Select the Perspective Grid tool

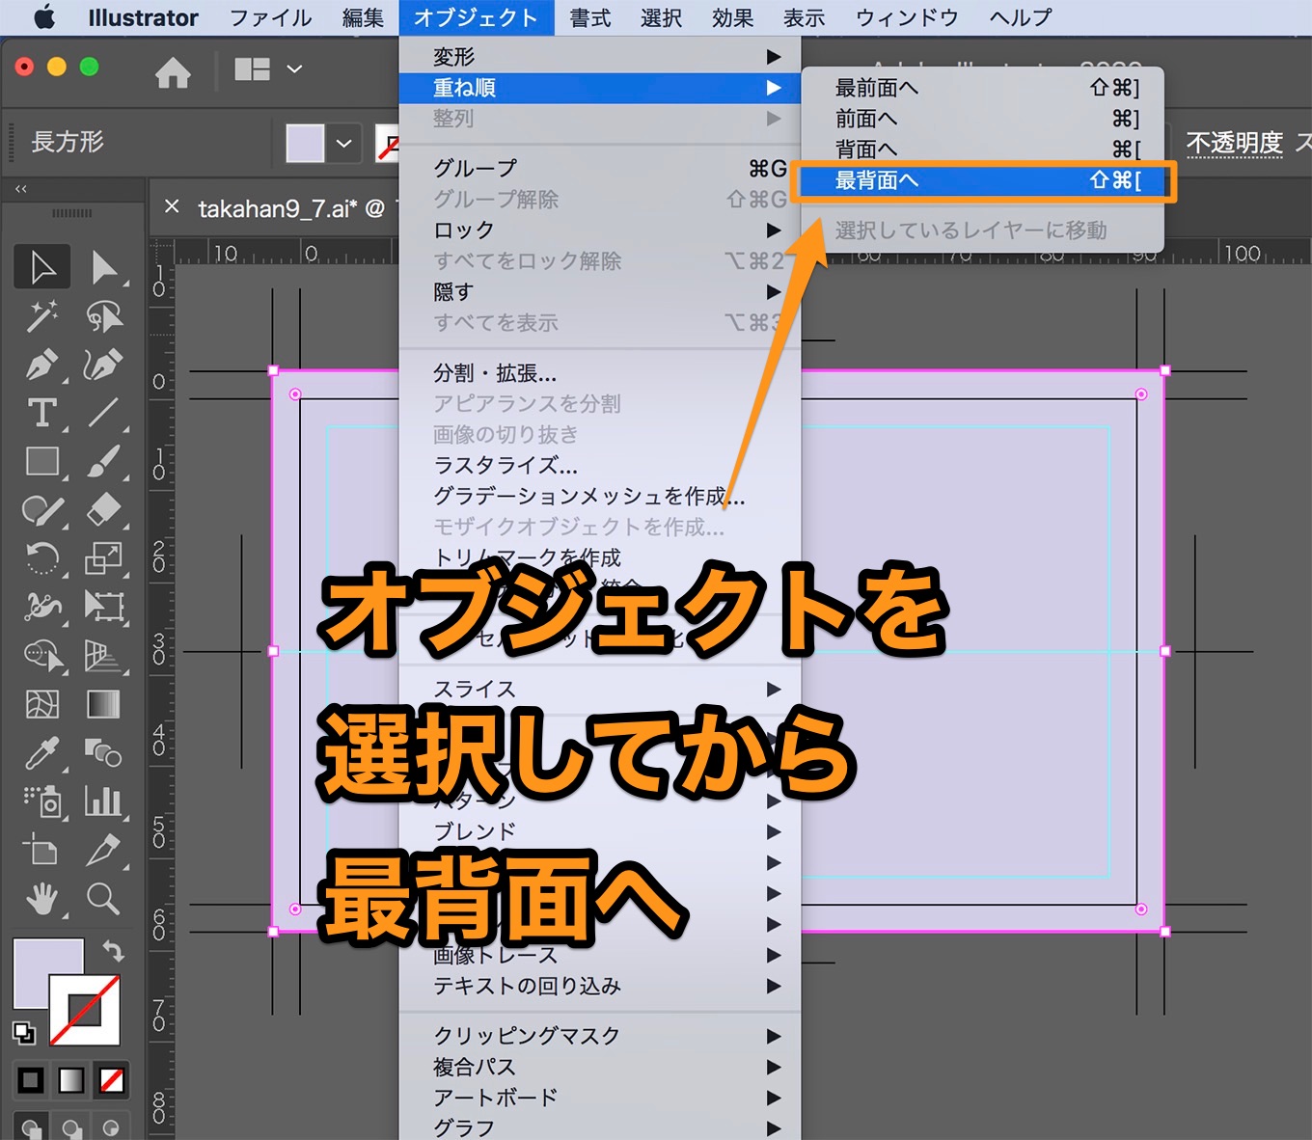(x=103, y=656)
